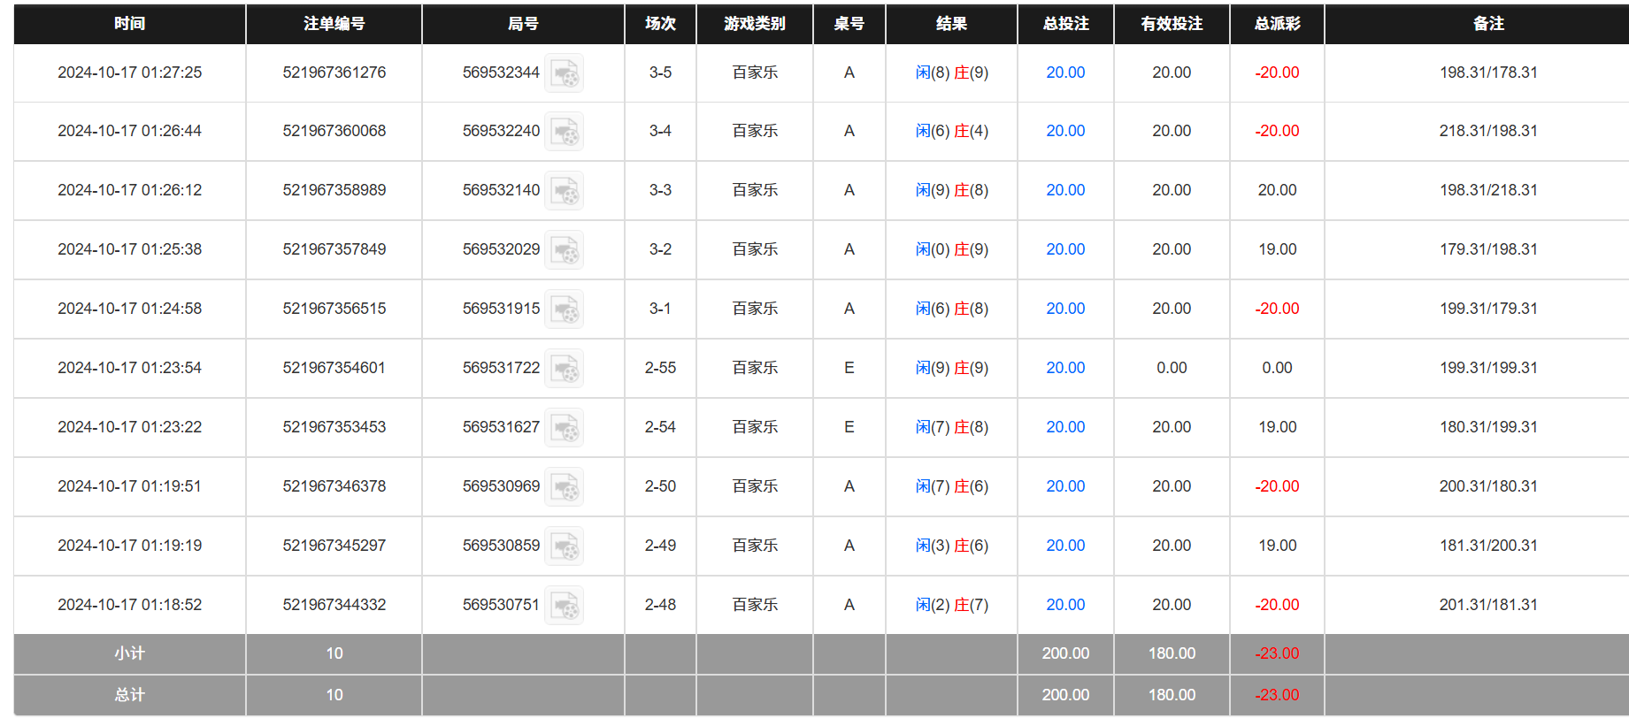
Task: Select the 时间 column header
Action: pyautogui.click(x=129, y=24)
